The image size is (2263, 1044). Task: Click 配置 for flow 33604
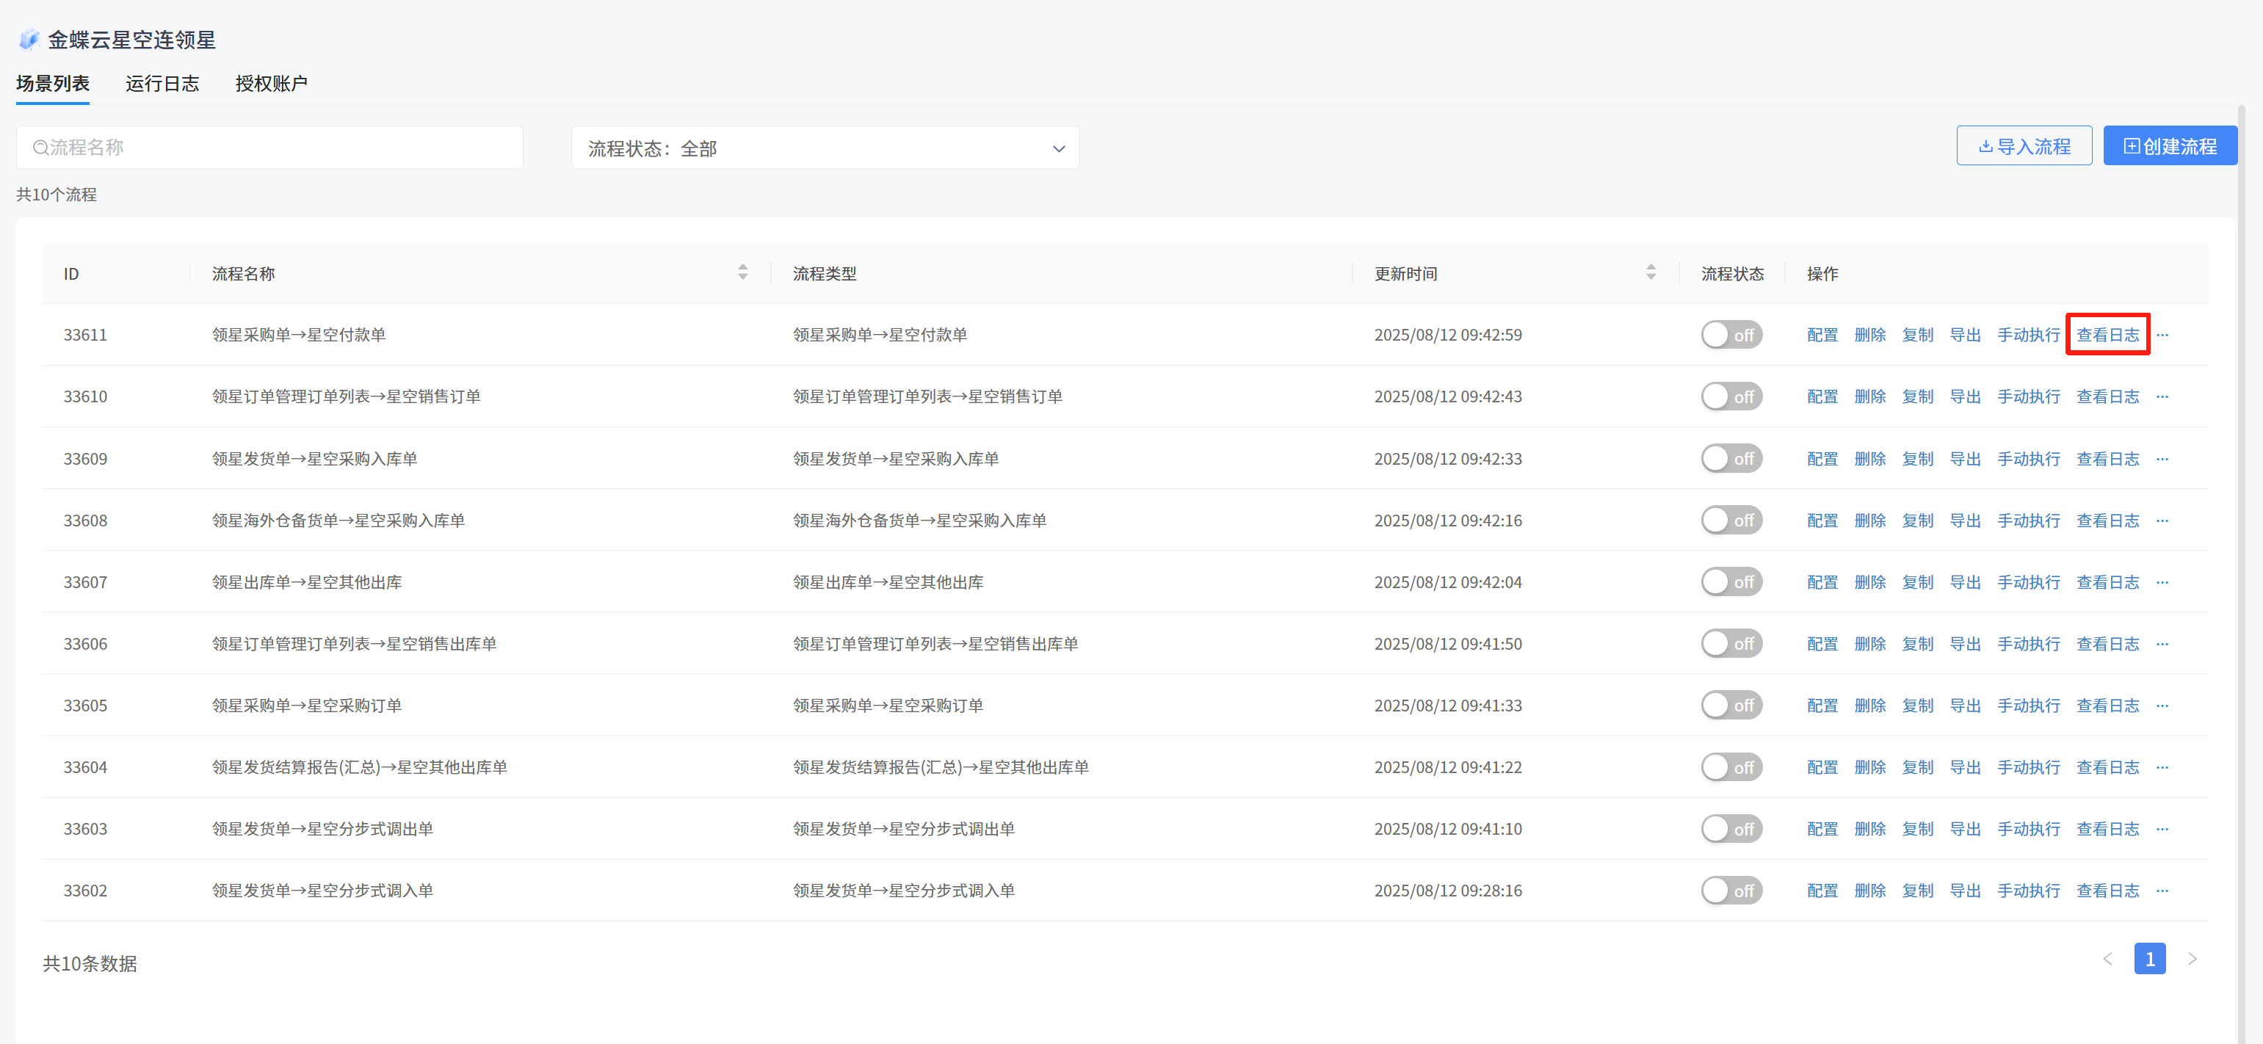1822,767
